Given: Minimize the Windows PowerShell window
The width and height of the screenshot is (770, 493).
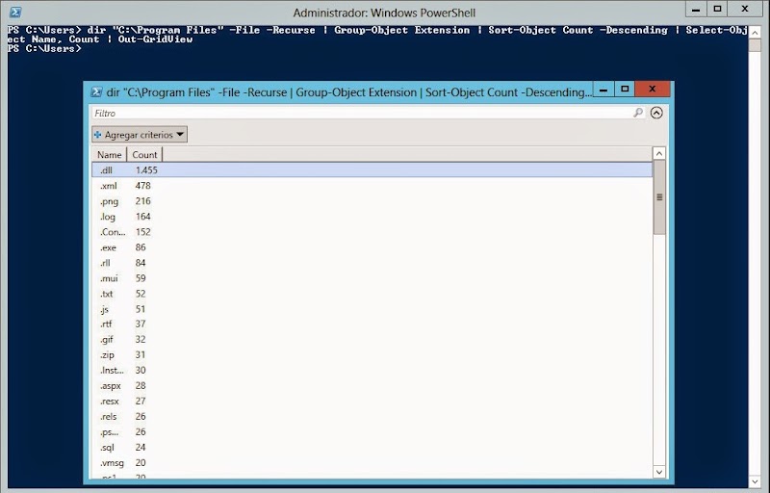Looking at the screenshot, I should click(696, 9).
